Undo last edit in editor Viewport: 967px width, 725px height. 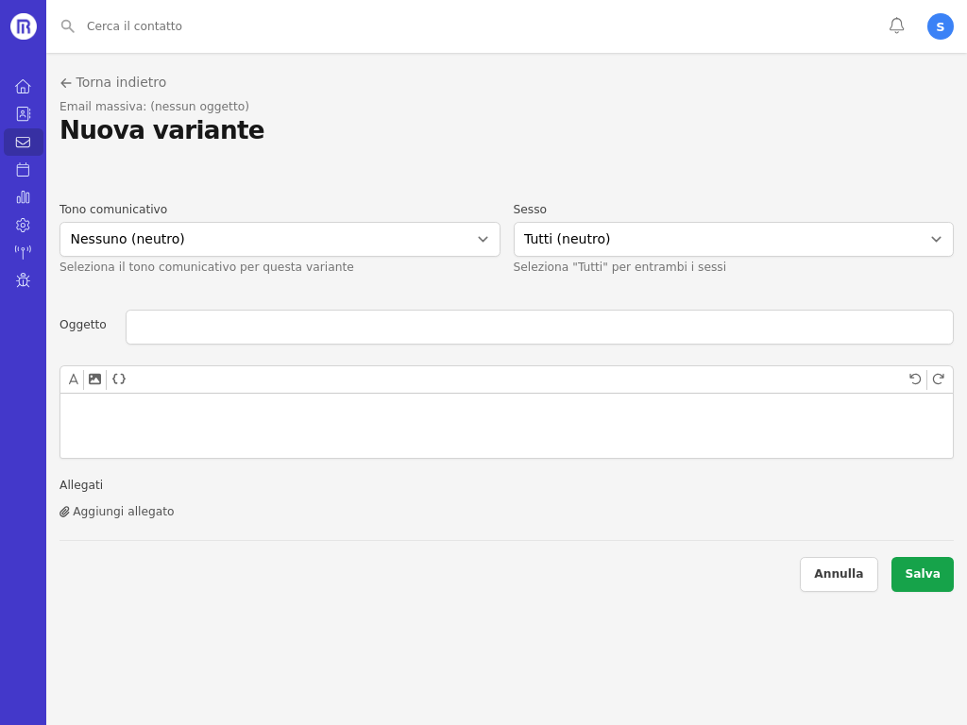point(915,379)
